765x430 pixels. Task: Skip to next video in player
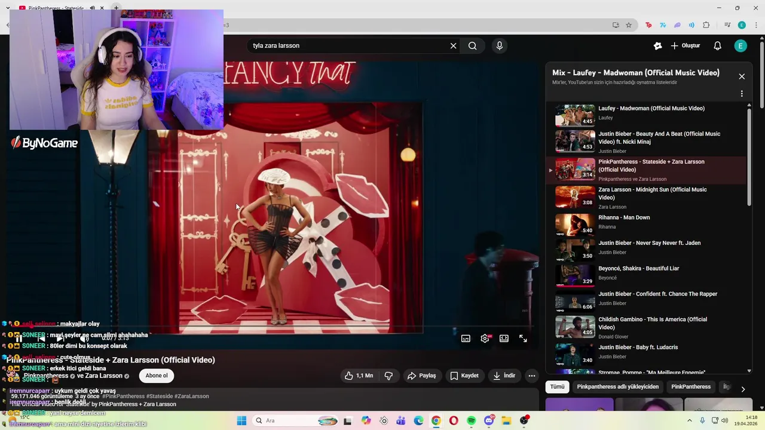(60, 339)
